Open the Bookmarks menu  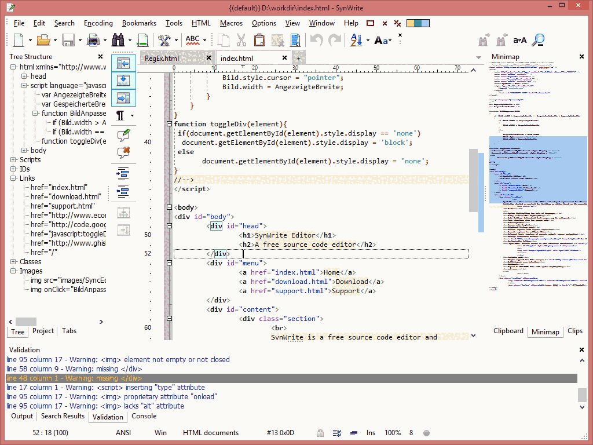tap(139, 23)
